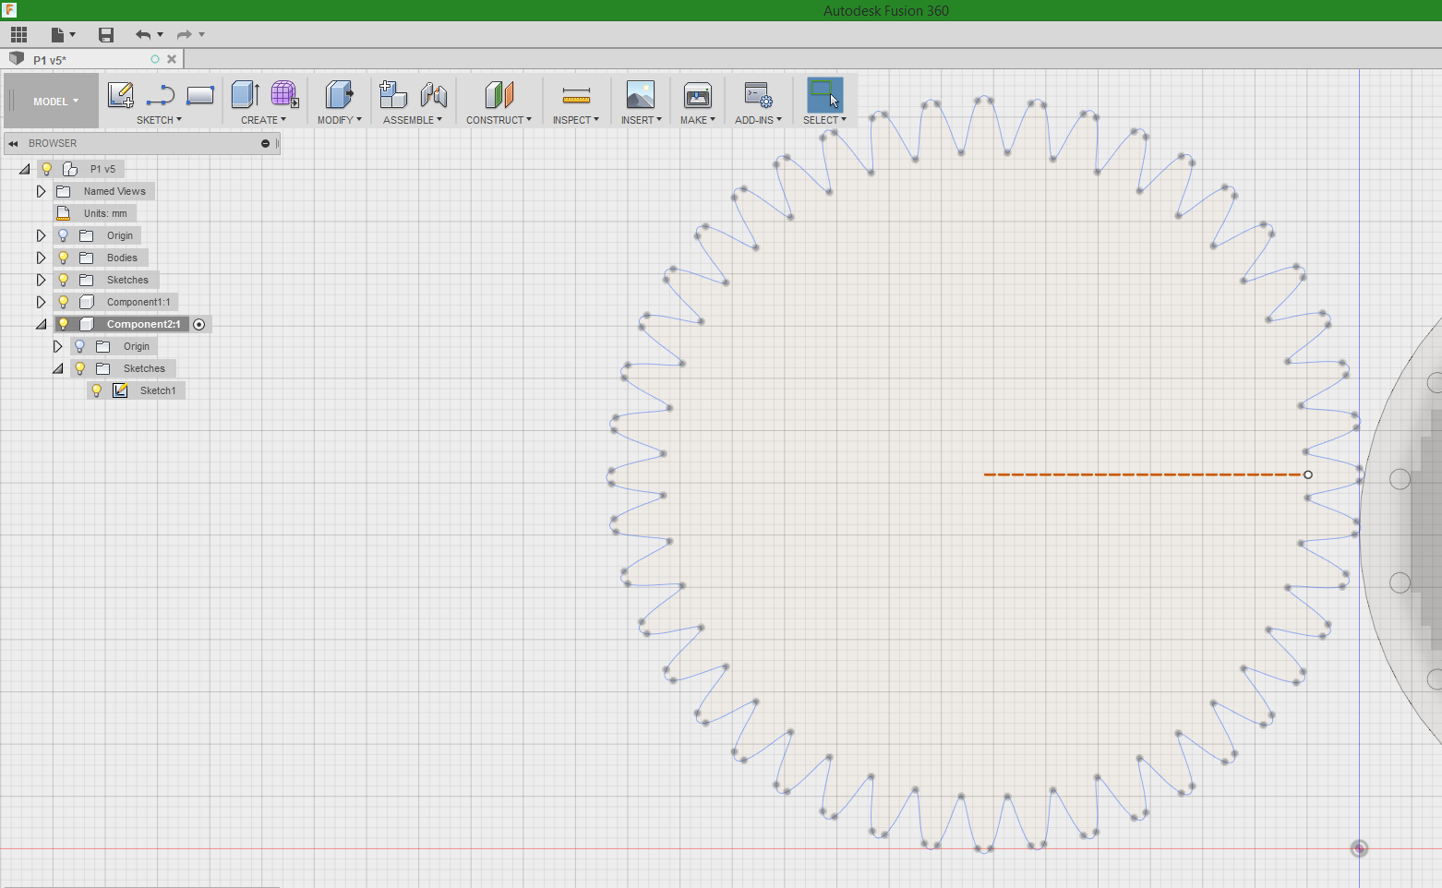
Task: Toggle visibility of top-level Sketches folder
Action: 64,280
